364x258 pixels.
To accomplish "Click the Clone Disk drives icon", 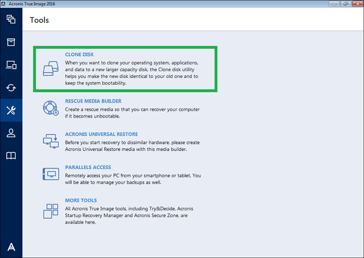I will pos(51,69).
